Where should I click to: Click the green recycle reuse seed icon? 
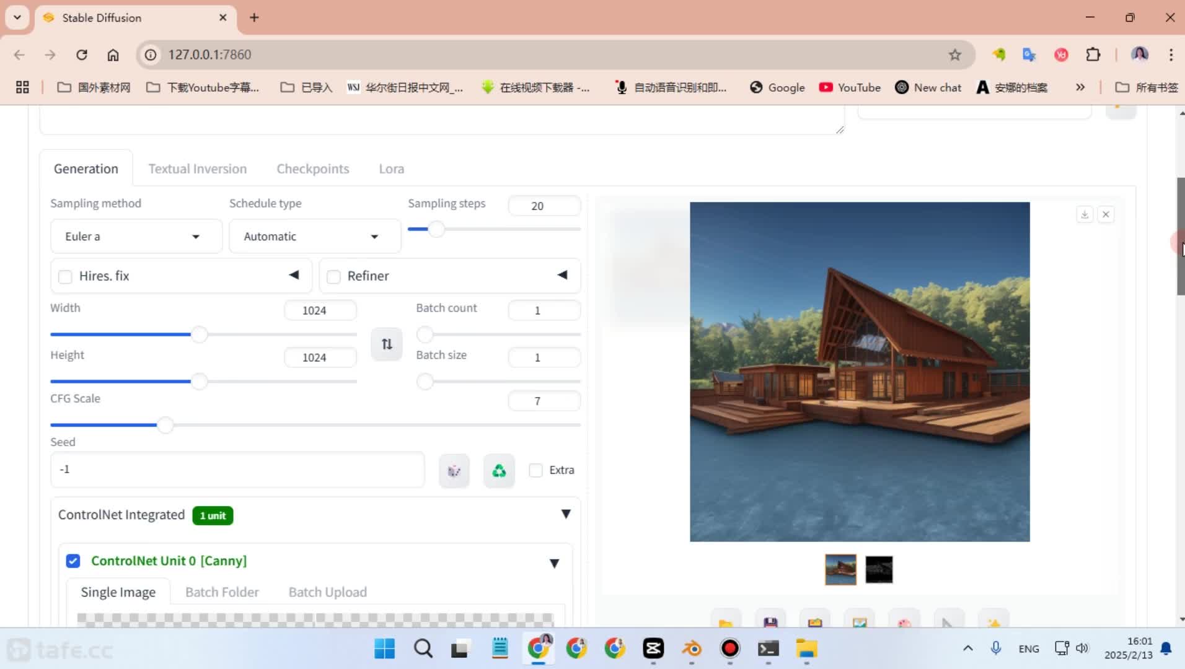[x=499, y=471]
